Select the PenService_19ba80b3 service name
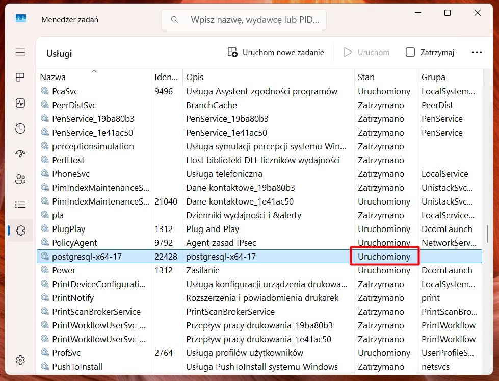The image size is (499, 381). click(93, 119)
